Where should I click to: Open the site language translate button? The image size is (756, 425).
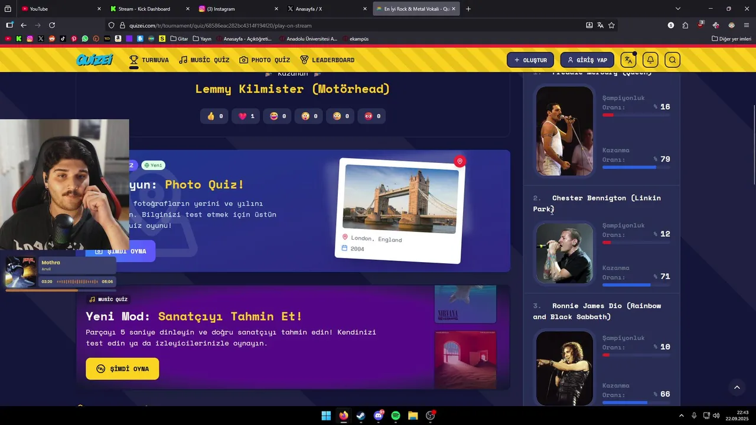[628, 60]
